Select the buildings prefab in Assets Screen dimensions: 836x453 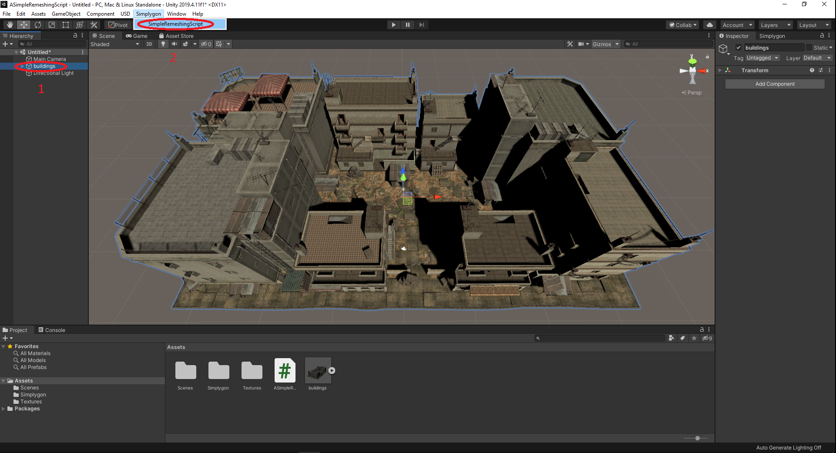318,370
